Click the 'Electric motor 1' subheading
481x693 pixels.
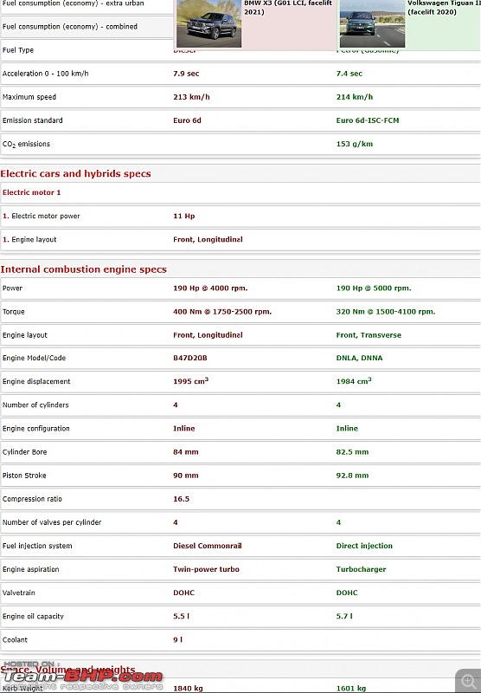32,192
